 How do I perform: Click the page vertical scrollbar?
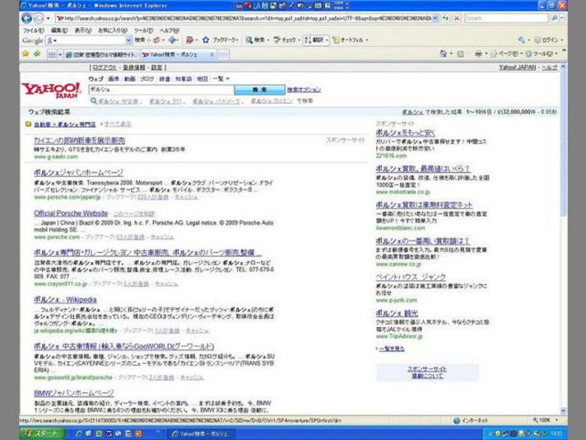tap(564, 247)
